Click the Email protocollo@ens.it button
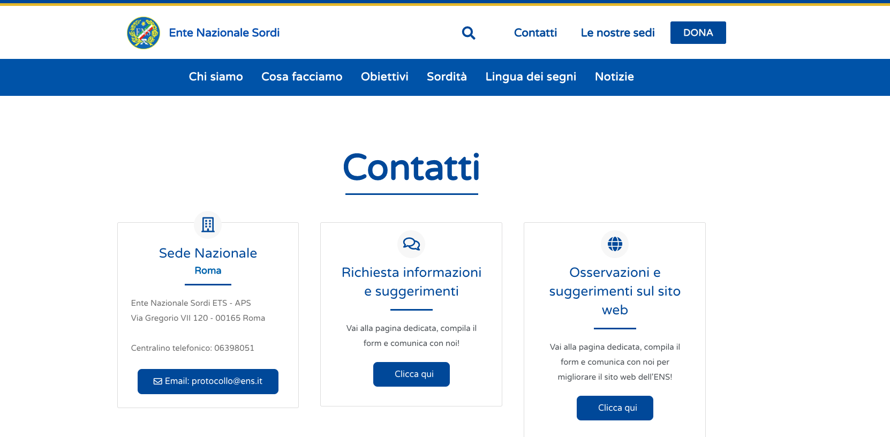This screenshot has height=437, width=890. [x=208, y=381]
